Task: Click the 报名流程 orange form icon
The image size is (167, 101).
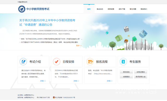Action: coord(90,62)
